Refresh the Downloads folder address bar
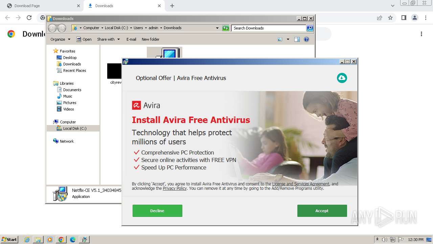The height and width of the screenshot is (244, 433). pyautogui.click(x=226, y=28)
